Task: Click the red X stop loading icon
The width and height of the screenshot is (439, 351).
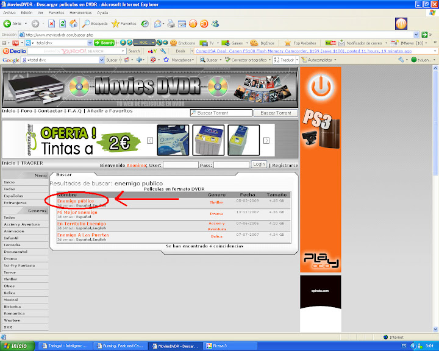Action: [51, 24]
